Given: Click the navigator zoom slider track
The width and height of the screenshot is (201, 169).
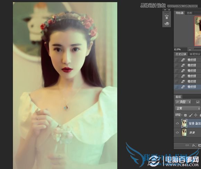Looking at the screenshot, I should point(198,49).
